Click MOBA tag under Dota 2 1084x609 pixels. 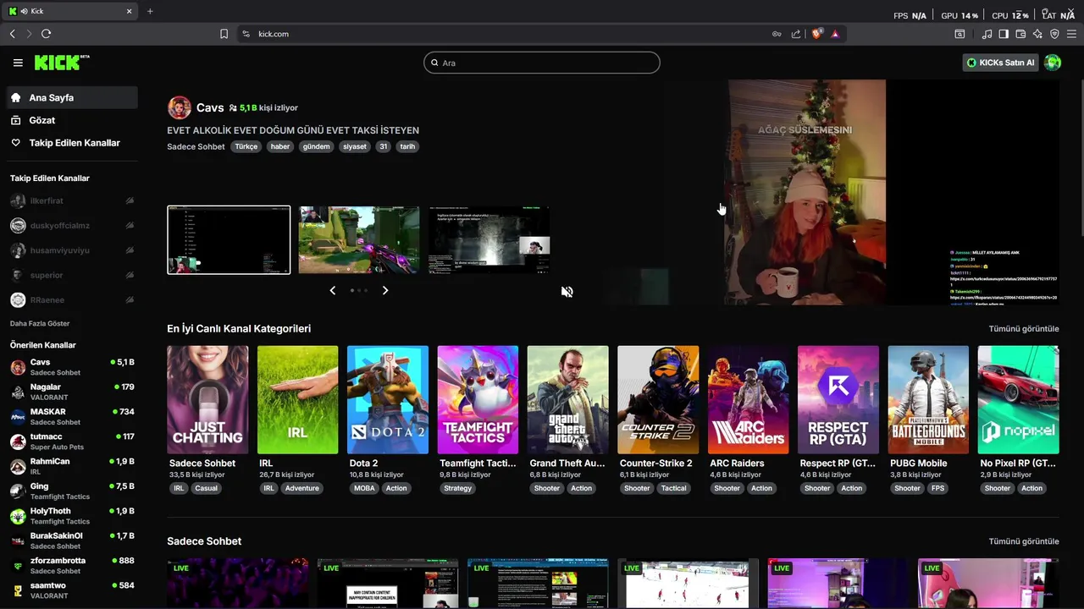pyautogui.click(x=364, y=488)
